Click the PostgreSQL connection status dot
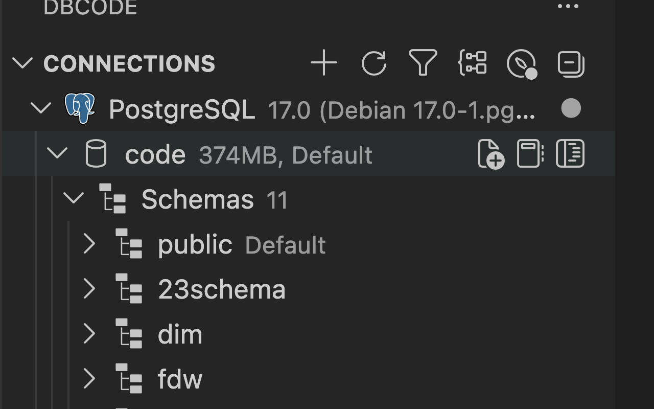Viewport: 654px width, 409px height. pos(571,108)
